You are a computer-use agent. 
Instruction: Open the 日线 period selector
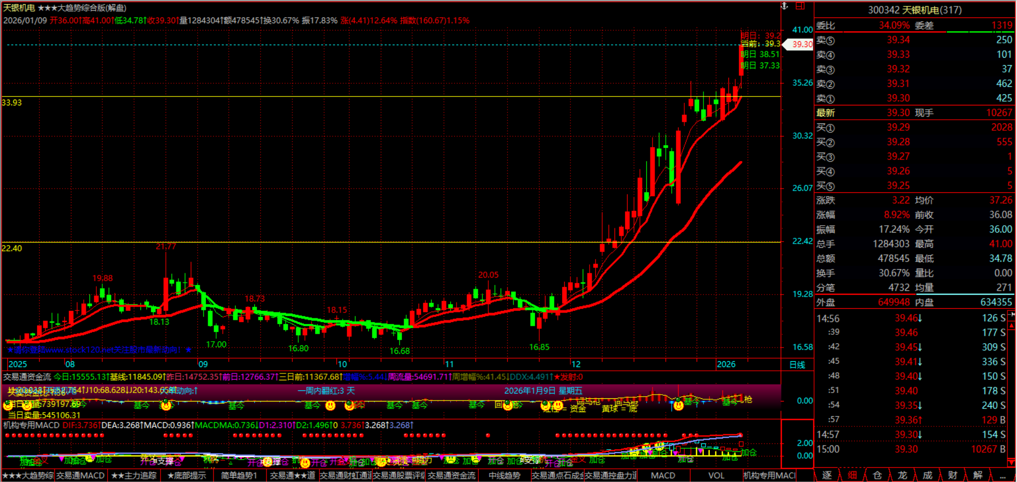click(797, 364)
